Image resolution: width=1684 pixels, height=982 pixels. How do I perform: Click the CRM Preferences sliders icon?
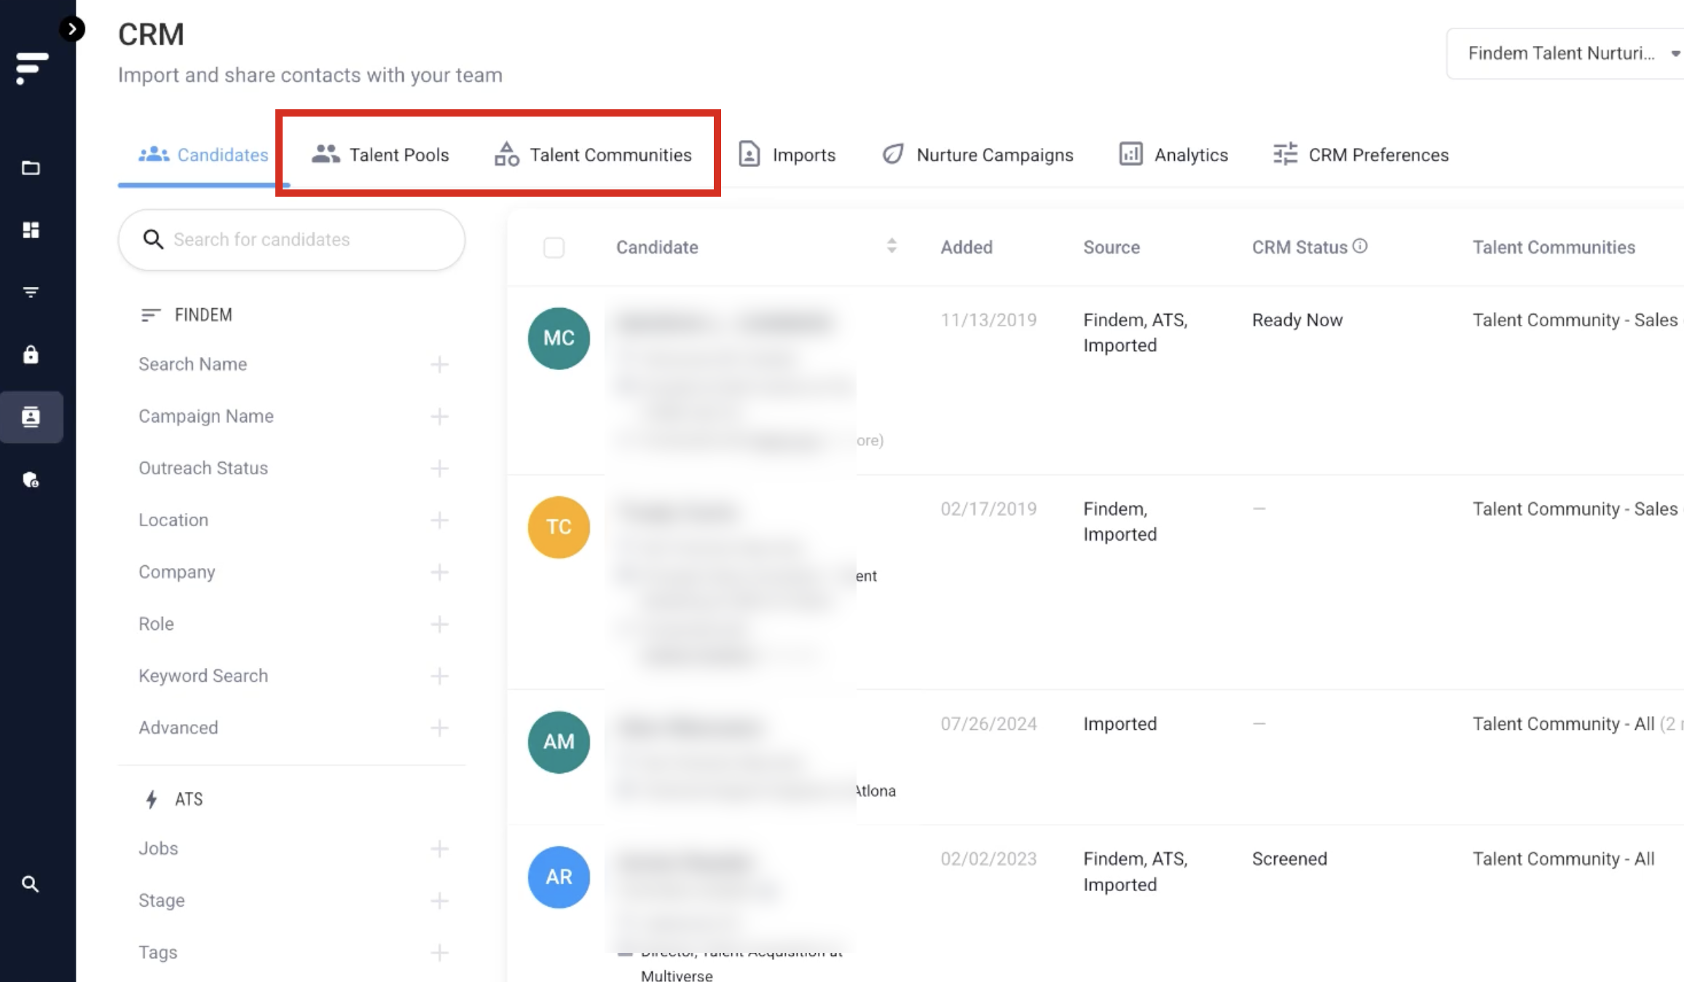1285,154
